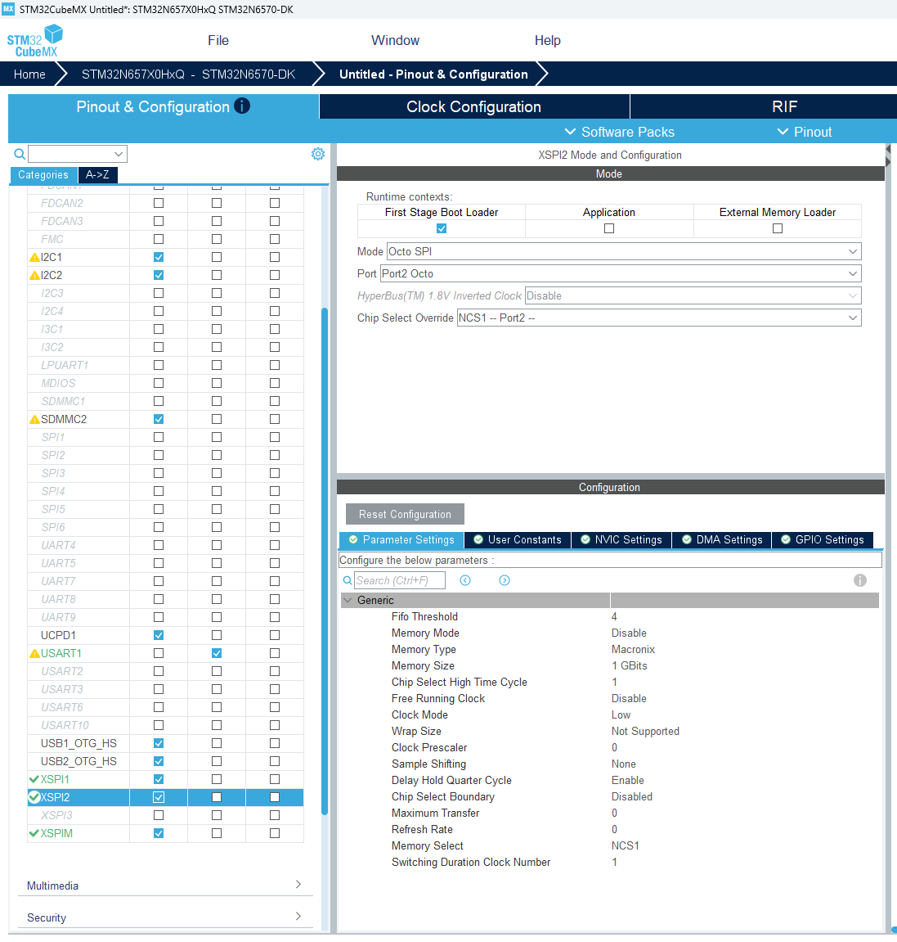This screenshot has width=897, height=942.
Task: Click the Fifo Threshold value 4
Action: click(614, 616)
